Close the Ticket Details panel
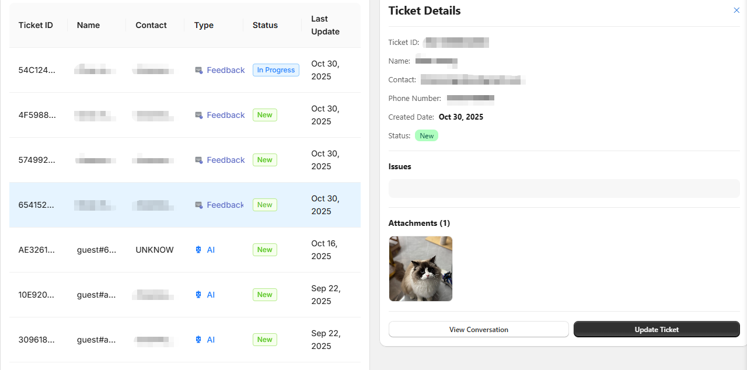Viewport: 747px width, 370px height. (x=736, y=11)
